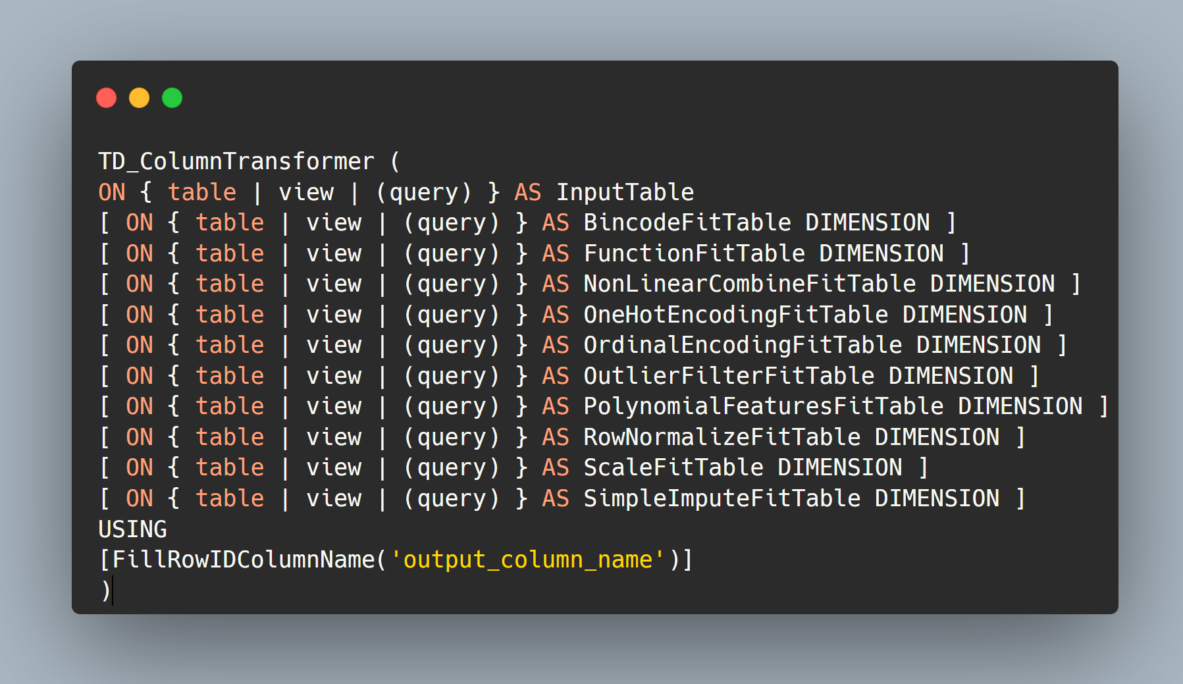The width and height of the screenshot is (1183, 684).
Task: Click the PolynomialFeaturesFitTable word
Action: [763, 406]
